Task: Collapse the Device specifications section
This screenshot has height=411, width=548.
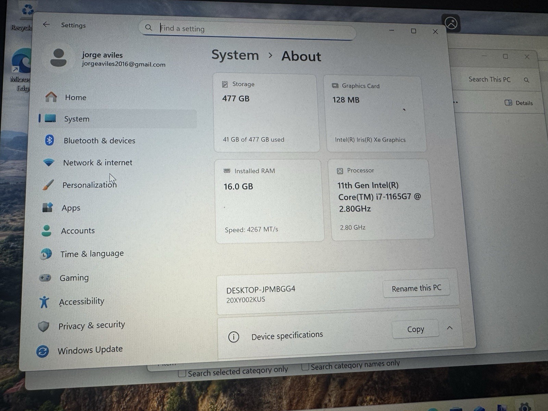Action: click(x=450, y=328)
